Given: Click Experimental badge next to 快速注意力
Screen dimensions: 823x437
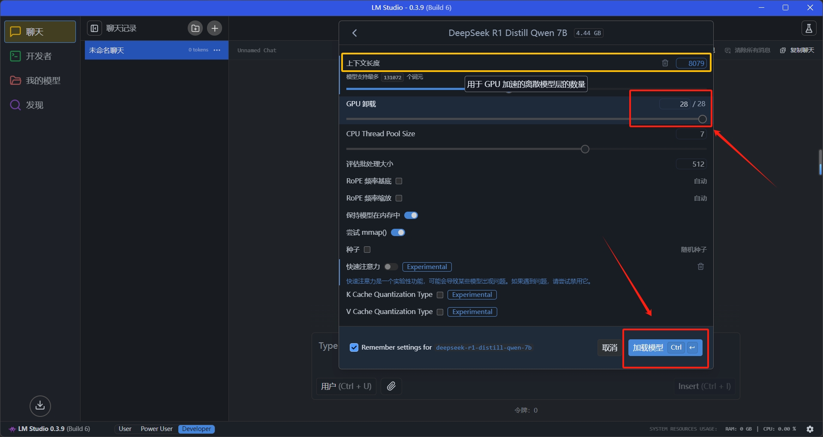Looking at the screenshot, I should pos(427,266).
